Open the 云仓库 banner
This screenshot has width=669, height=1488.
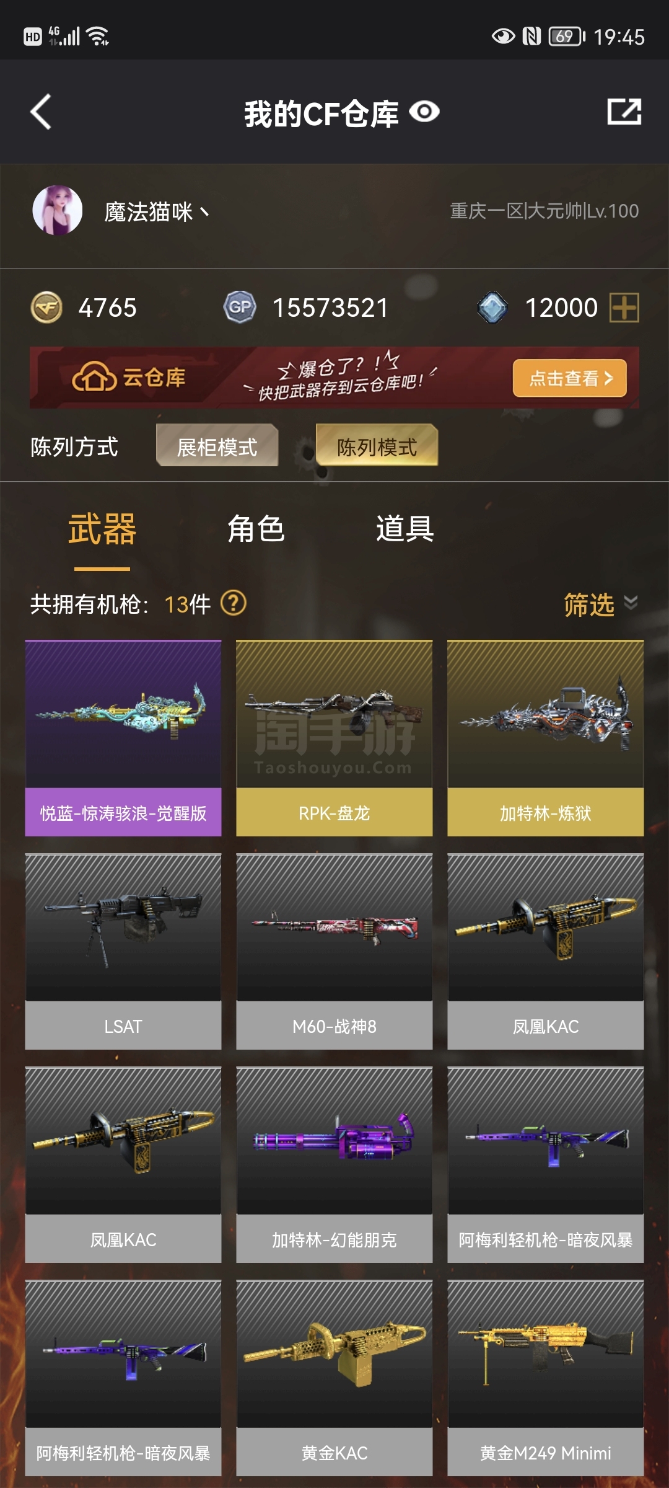click(334, 378)
